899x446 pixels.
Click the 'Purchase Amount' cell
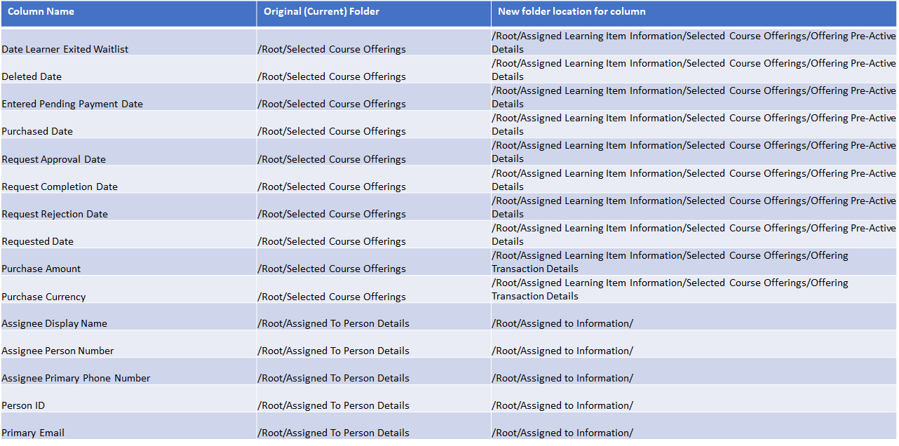click(128, 262)
